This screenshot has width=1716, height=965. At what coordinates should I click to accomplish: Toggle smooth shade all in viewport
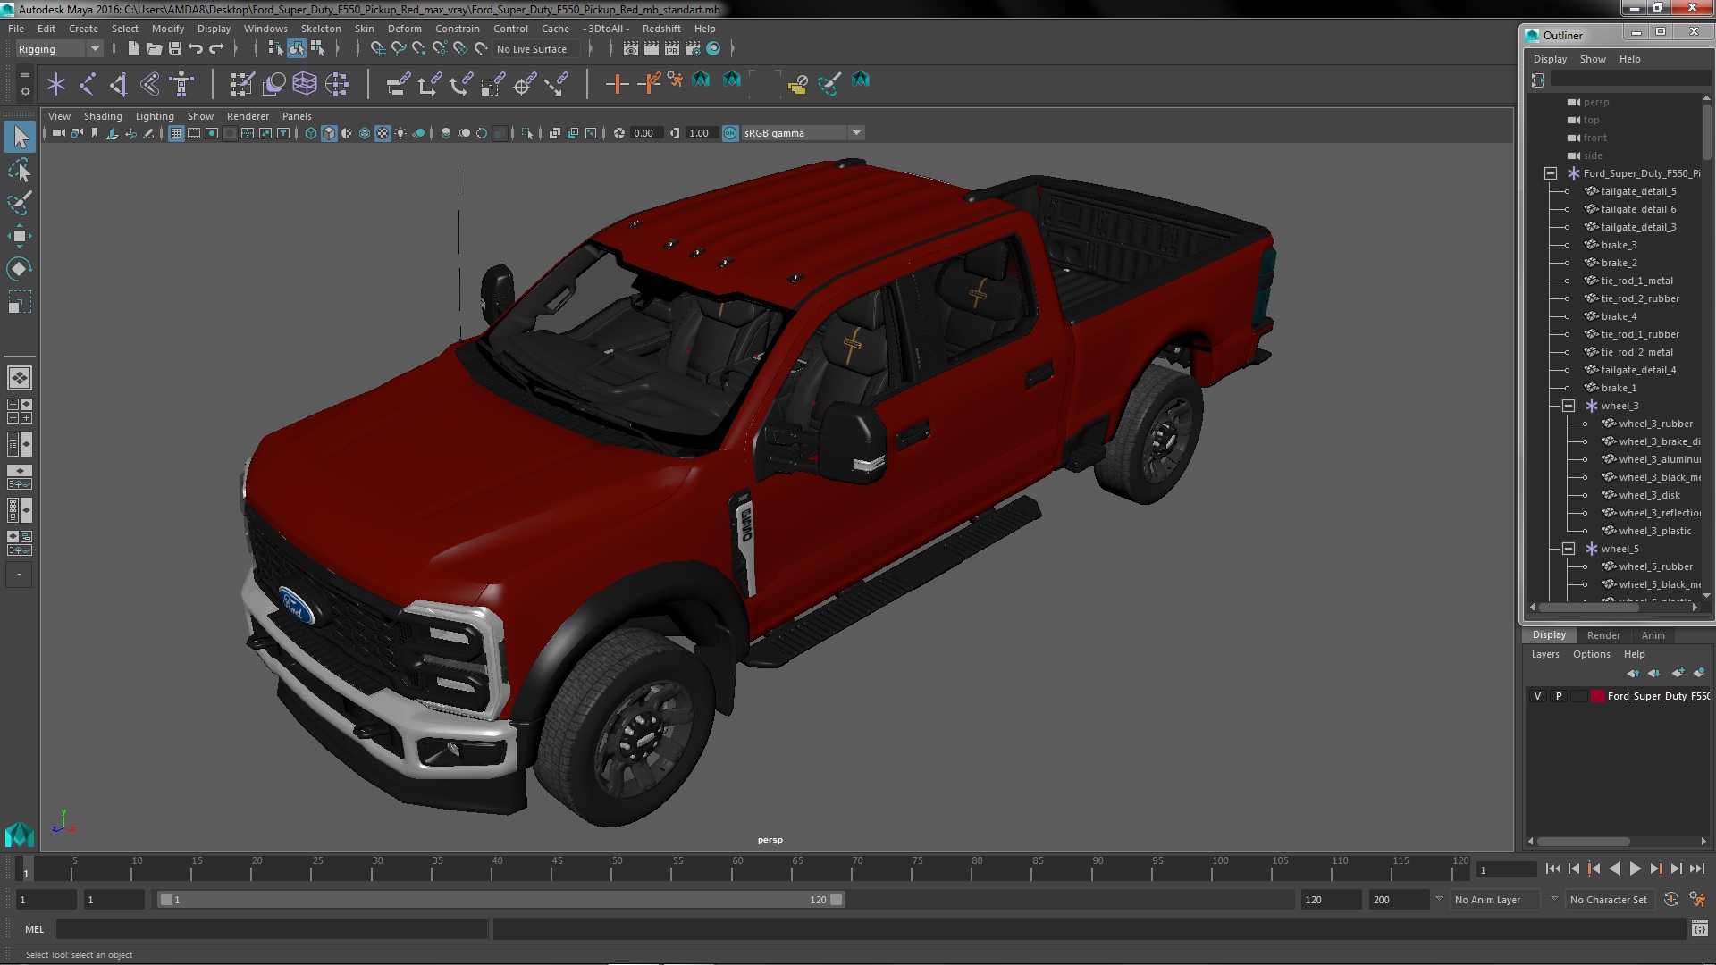[x=329, y=133]
